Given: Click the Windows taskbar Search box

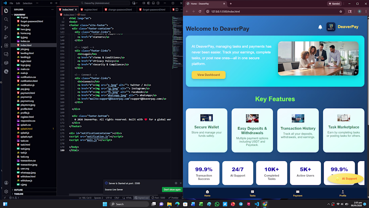Looking at the screenshot, I should coord(129,204).
